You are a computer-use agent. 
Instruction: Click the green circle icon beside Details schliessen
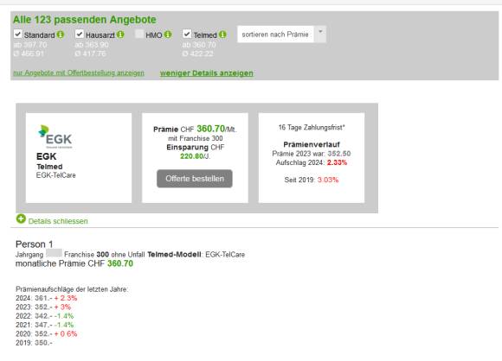click(x=21, y=218)
